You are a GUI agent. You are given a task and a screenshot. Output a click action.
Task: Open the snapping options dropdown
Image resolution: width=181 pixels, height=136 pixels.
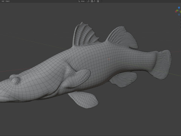pos(95,1)
